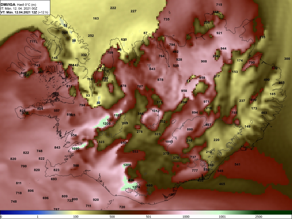Click the map value 436

[x=131, y=180]
